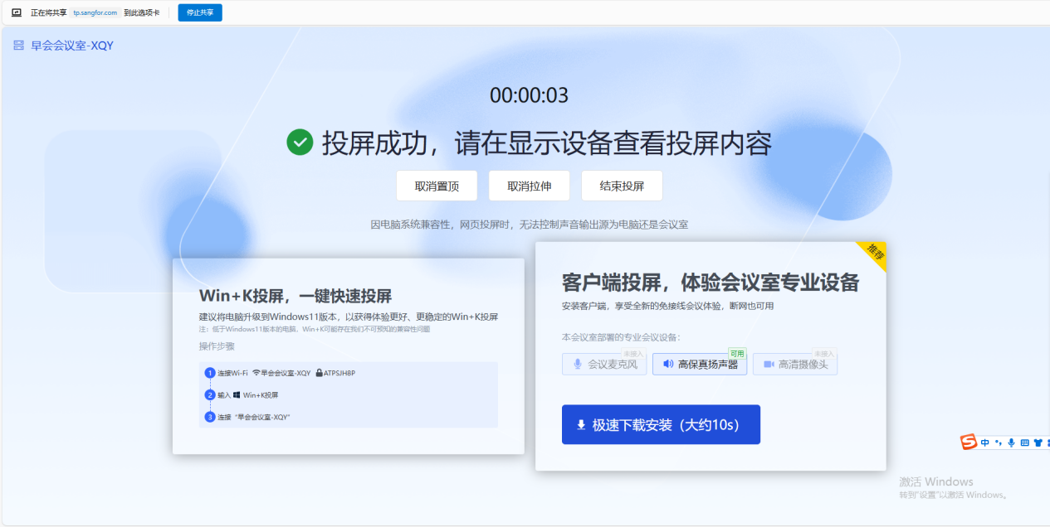End casting with 结束投屏 button
The height and width of the screenshot is (527, 1050).
(622, 186)
